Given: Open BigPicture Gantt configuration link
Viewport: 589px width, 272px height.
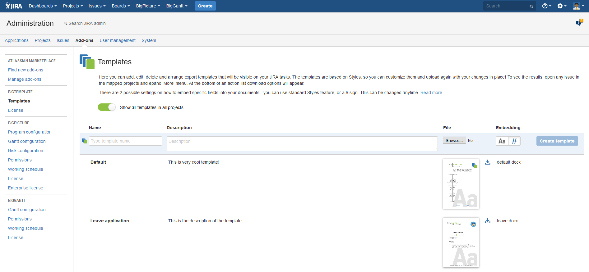Looking at the screenshot, I should coord(27,141).
